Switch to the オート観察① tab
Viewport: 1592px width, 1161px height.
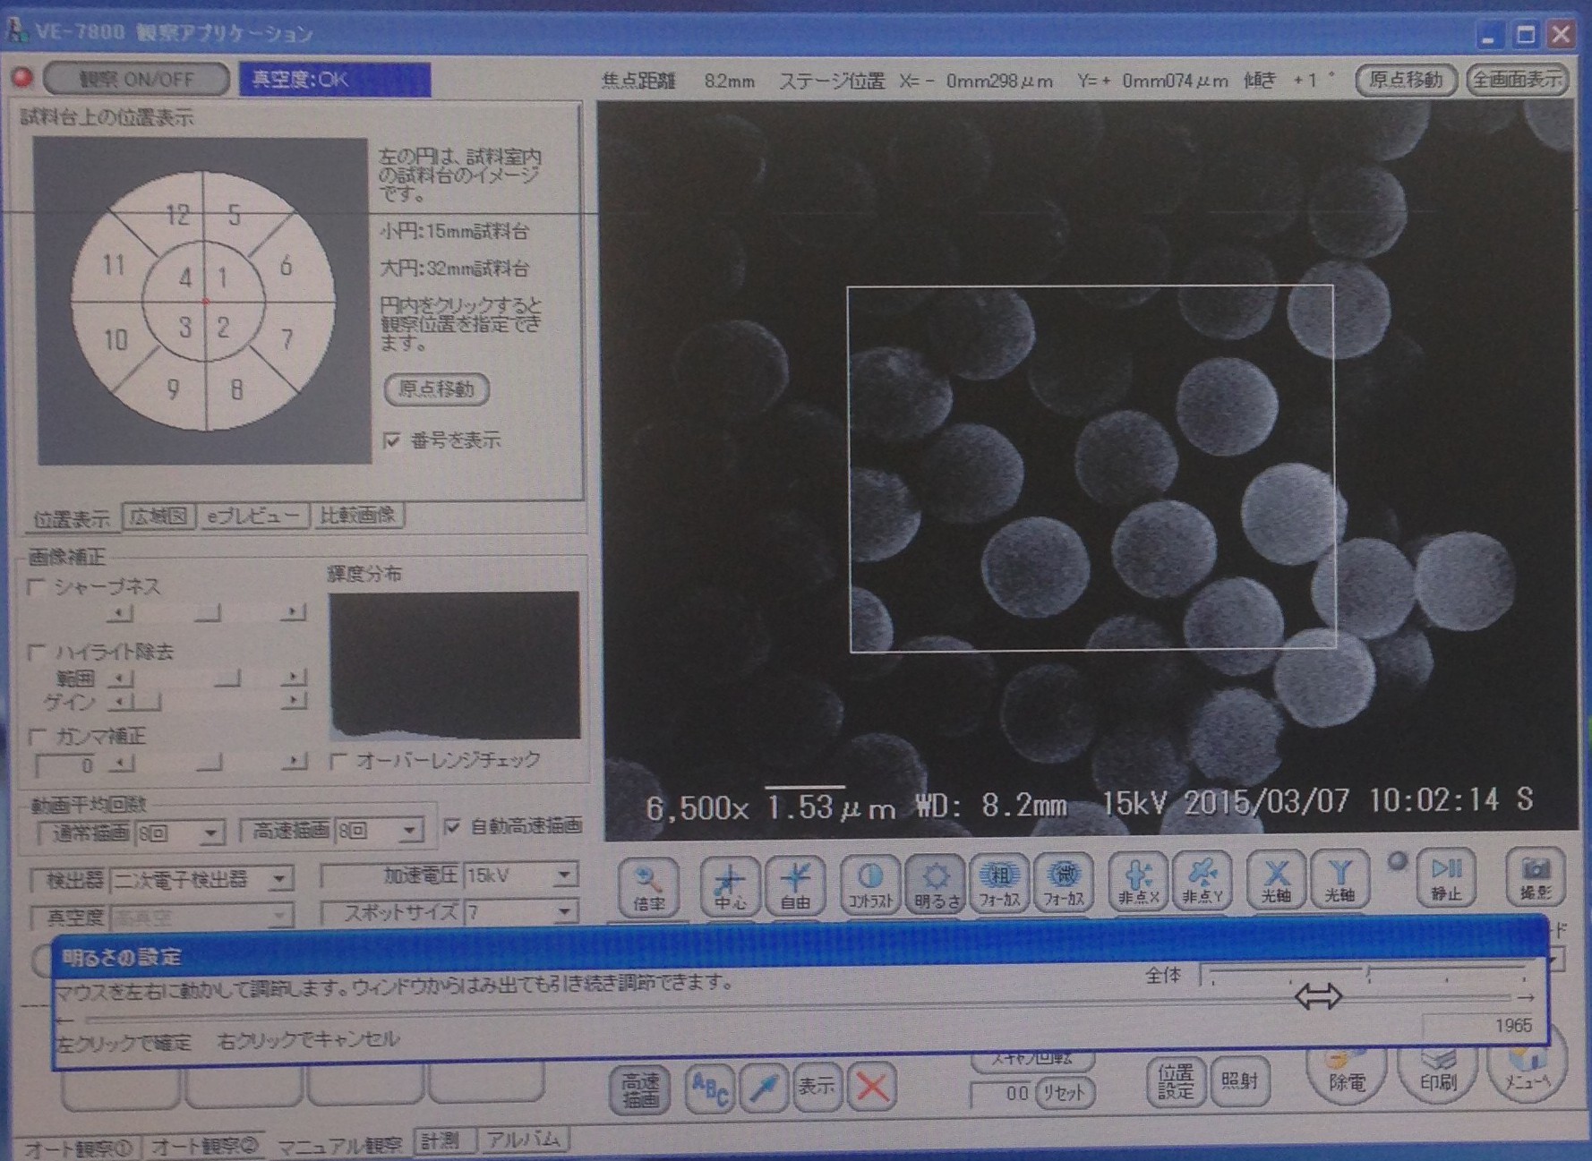79,1147
